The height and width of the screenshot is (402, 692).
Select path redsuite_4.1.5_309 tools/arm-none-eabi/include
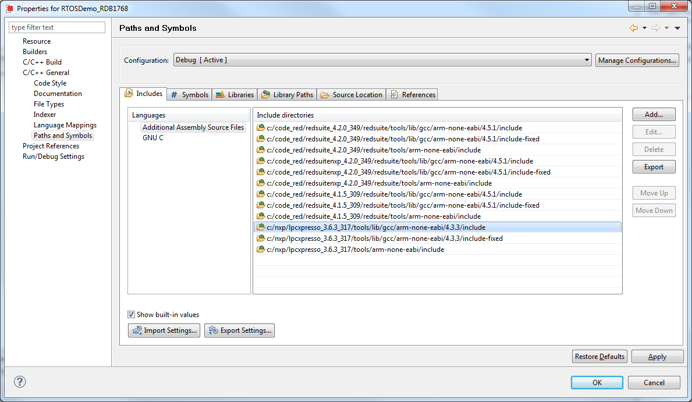[374, 216]
